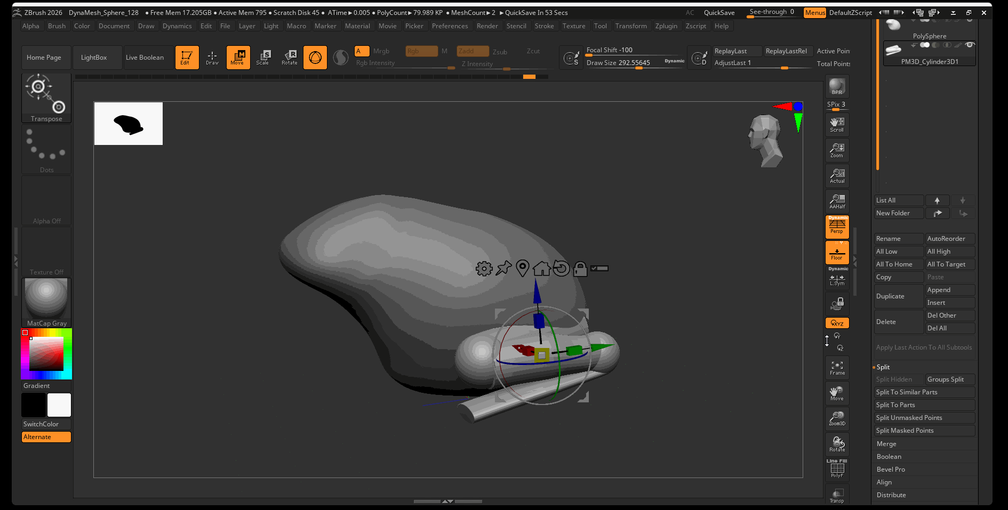
Task: Select the Rotate transform tool
Action: pyautogui.click(x=290, y=57)
